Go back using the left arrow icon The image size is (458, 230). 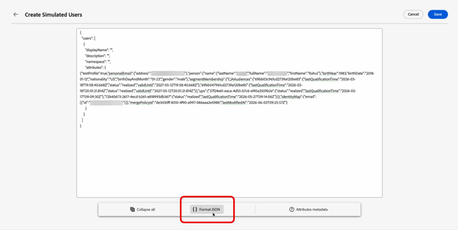16,14
